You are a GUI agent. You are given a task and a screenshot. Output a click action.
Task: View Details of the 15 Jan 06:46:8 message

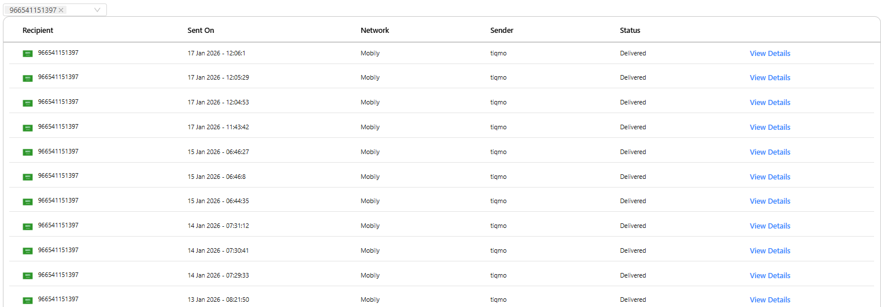pos(769,177)
